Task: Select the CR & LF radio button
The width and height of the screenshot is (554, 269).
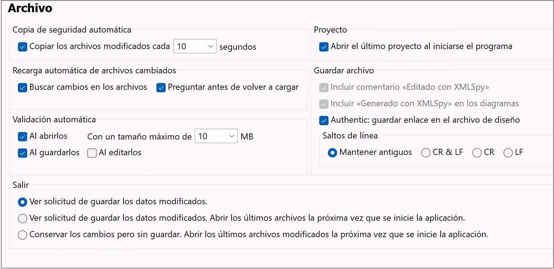Action: tap(426, 153)
